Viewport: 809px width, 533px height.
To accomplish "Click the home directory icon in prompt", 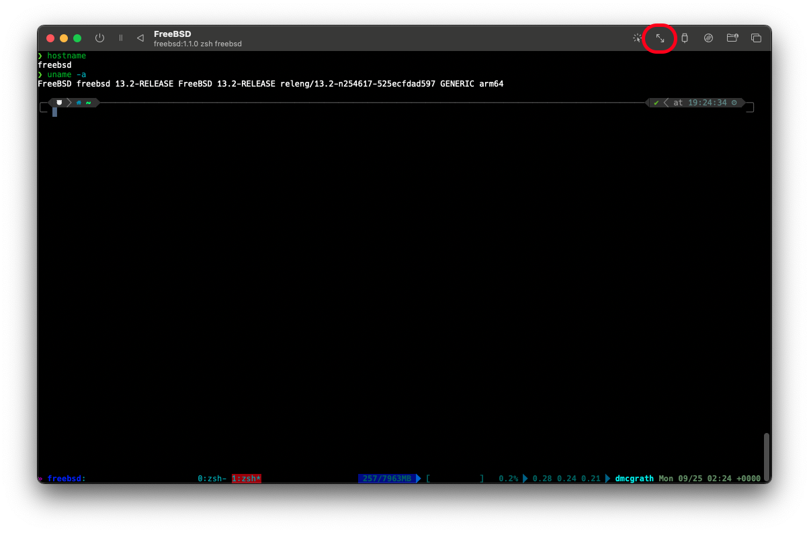I will click(79, 103).
